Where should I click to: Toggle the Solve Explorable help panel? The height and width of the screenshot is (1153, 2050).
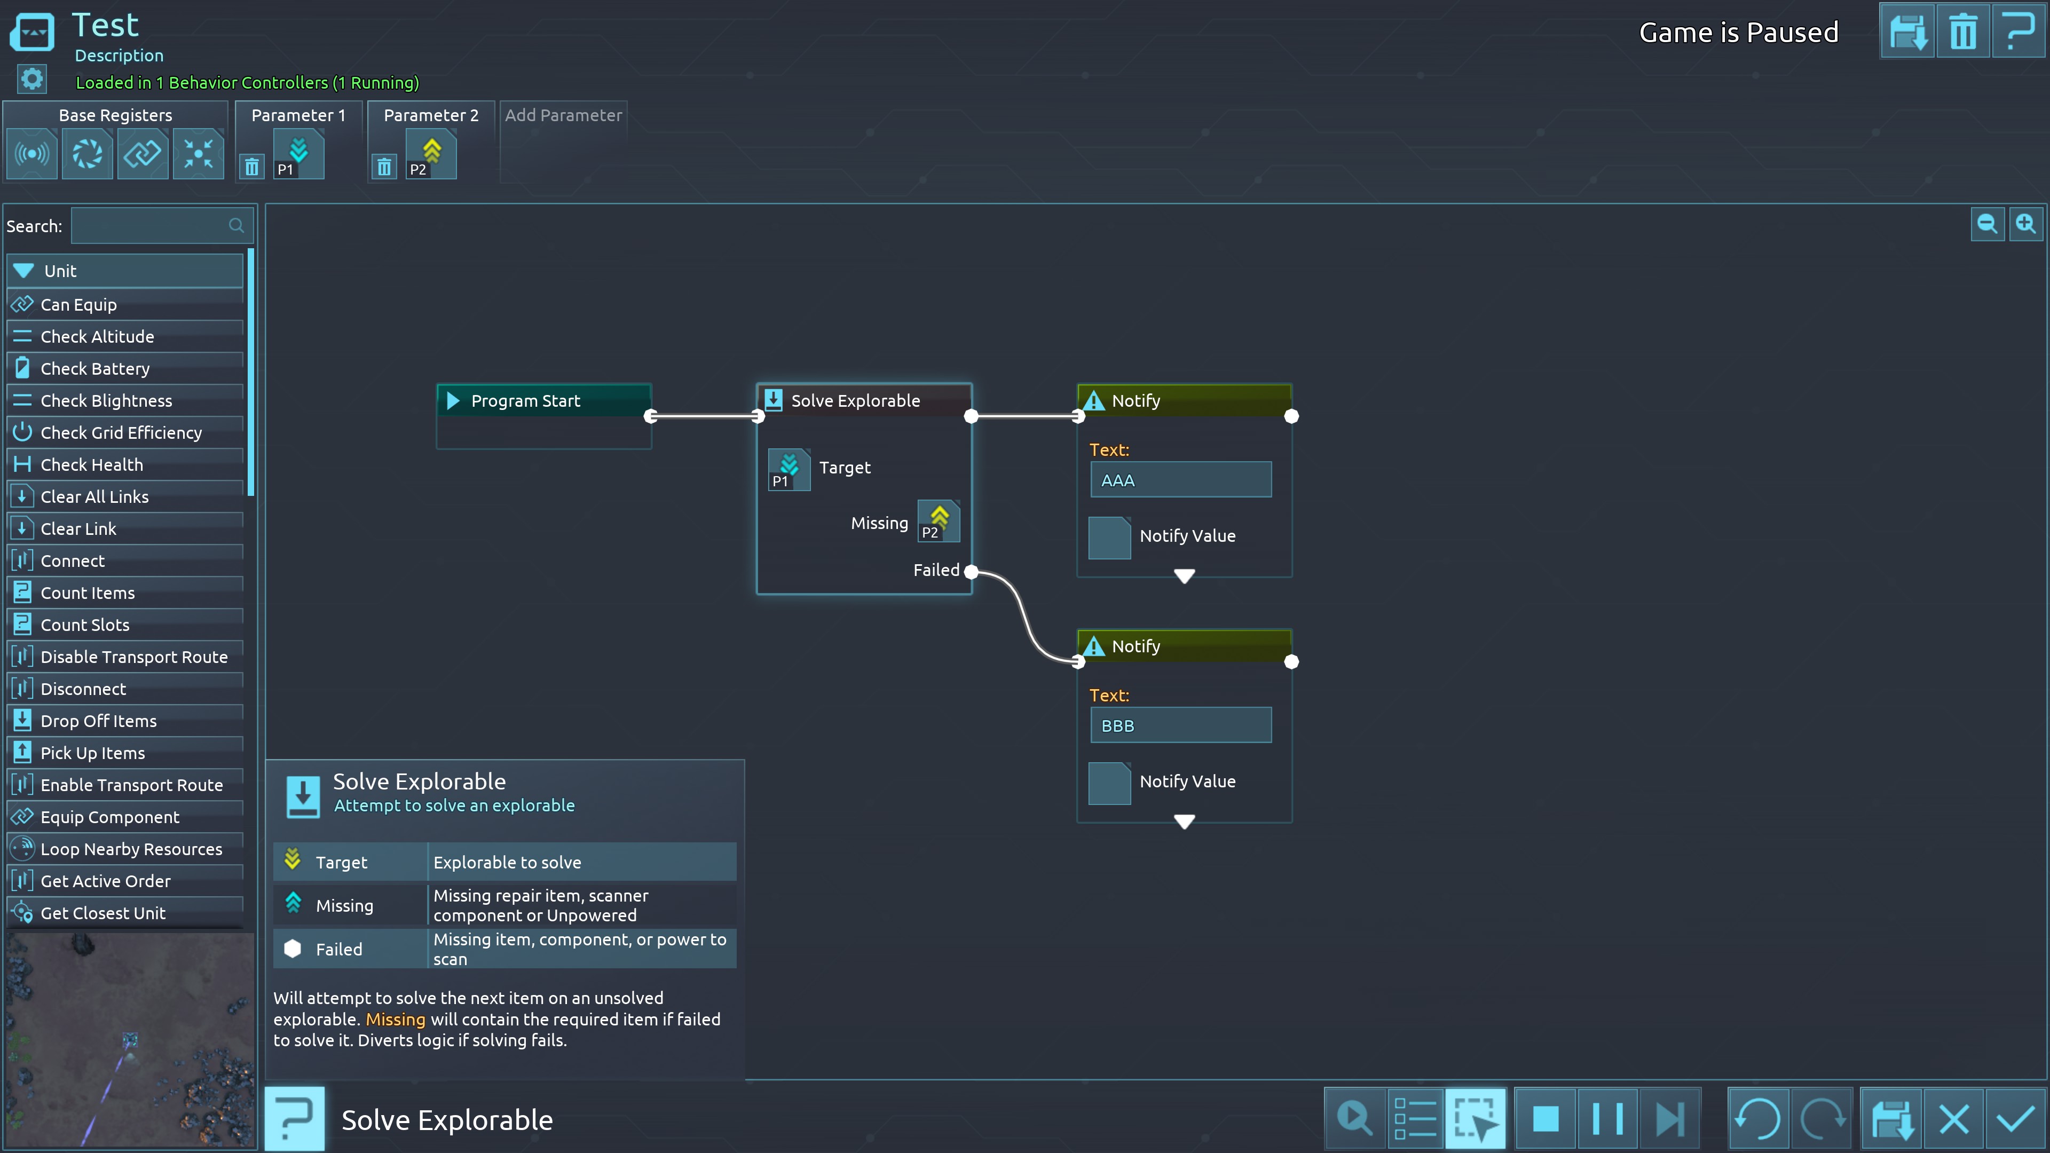coord(295,1119)
